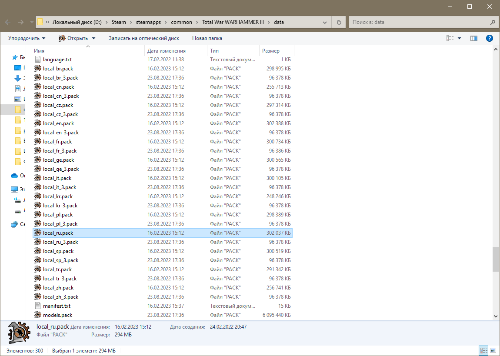Select the local_pl_3.pack file name

click(60, 224)
